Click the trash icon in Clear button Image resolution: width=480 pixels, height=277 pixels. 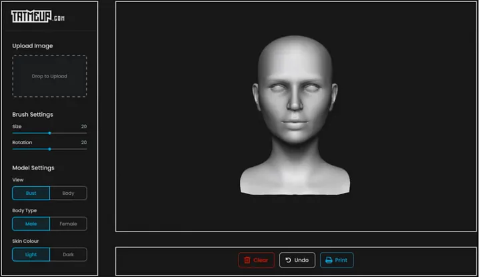(247, 260)
